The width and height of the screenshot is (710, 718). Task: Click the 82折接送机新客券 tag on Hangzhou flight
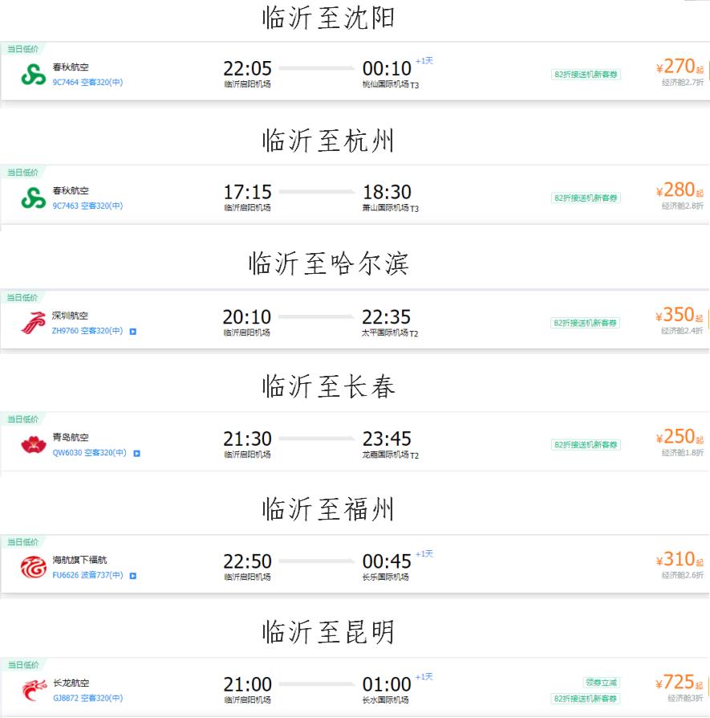coord(586,198)
